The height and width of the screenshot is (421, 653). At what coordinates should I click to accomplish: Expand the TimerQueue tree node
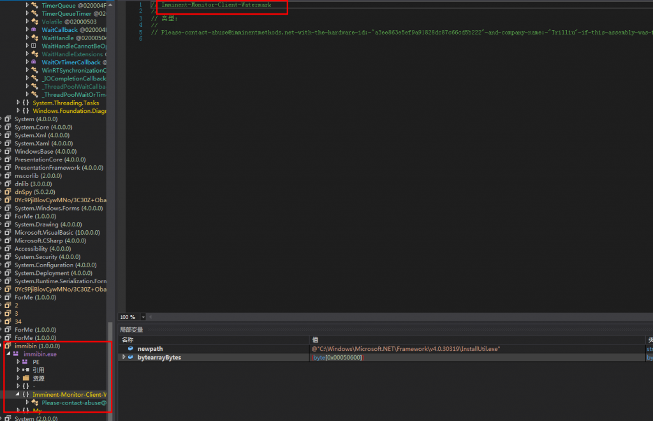click(27, 5)
